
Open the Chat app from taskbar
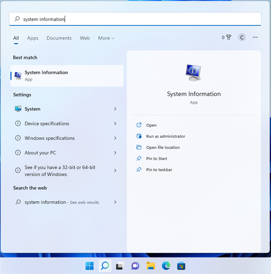(x=135, y=266)
